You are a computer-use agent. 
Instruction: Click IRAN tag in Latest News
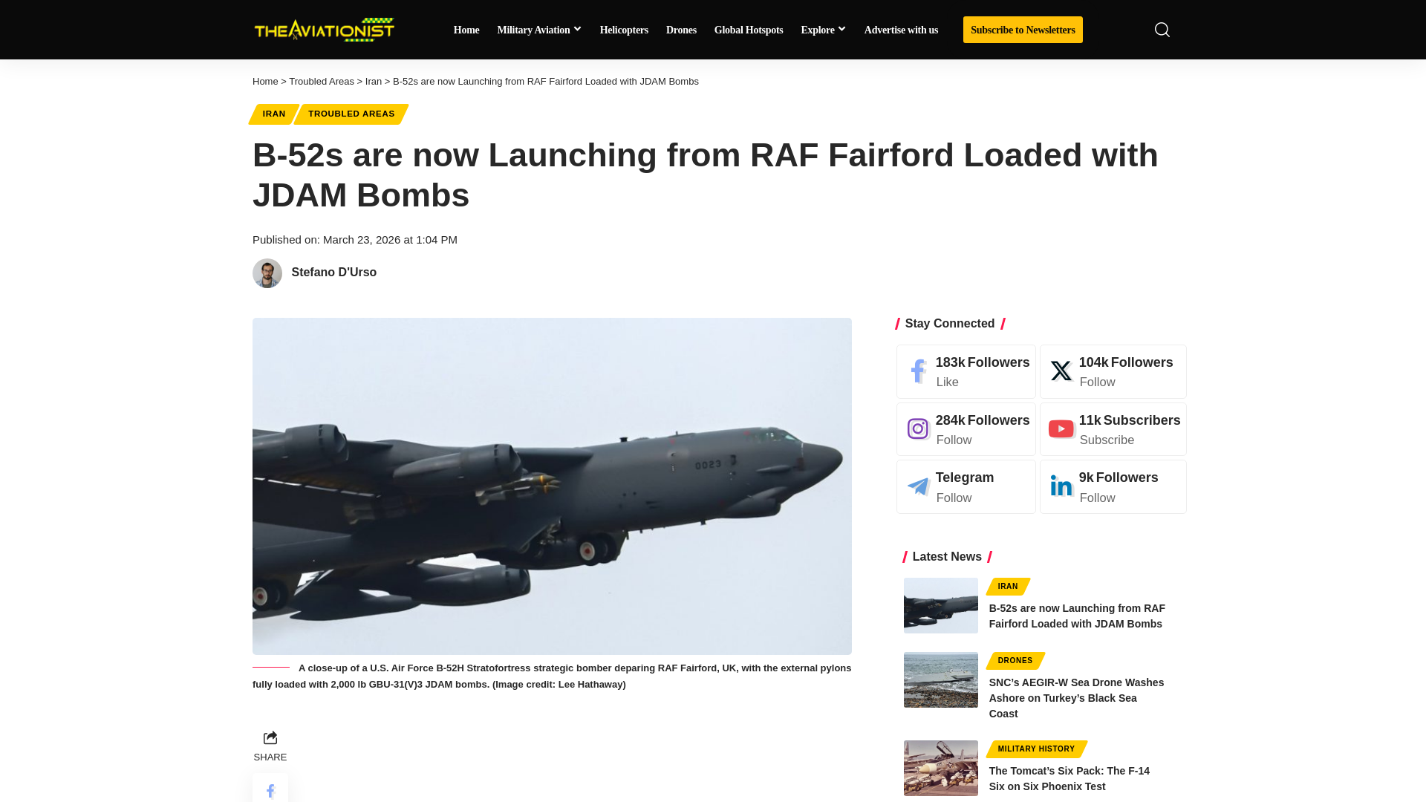pyautogui.click(x=1008, y=587)
